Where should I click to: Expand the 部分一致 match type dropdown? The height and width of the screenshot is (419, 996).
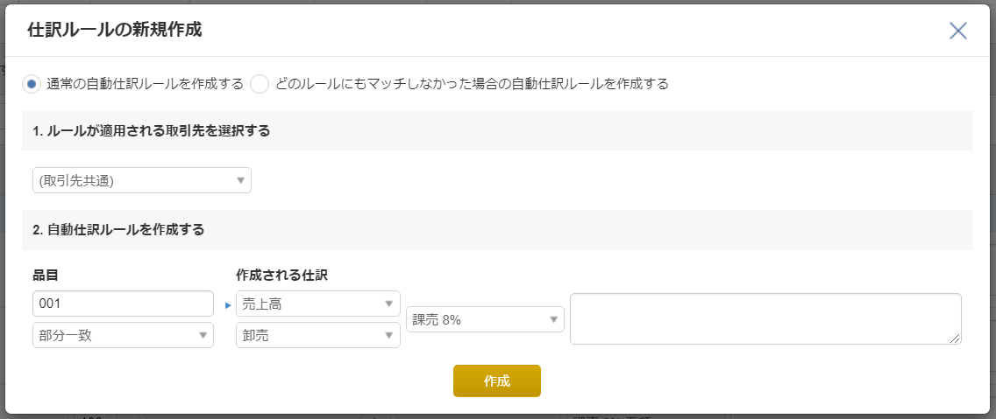123,335
